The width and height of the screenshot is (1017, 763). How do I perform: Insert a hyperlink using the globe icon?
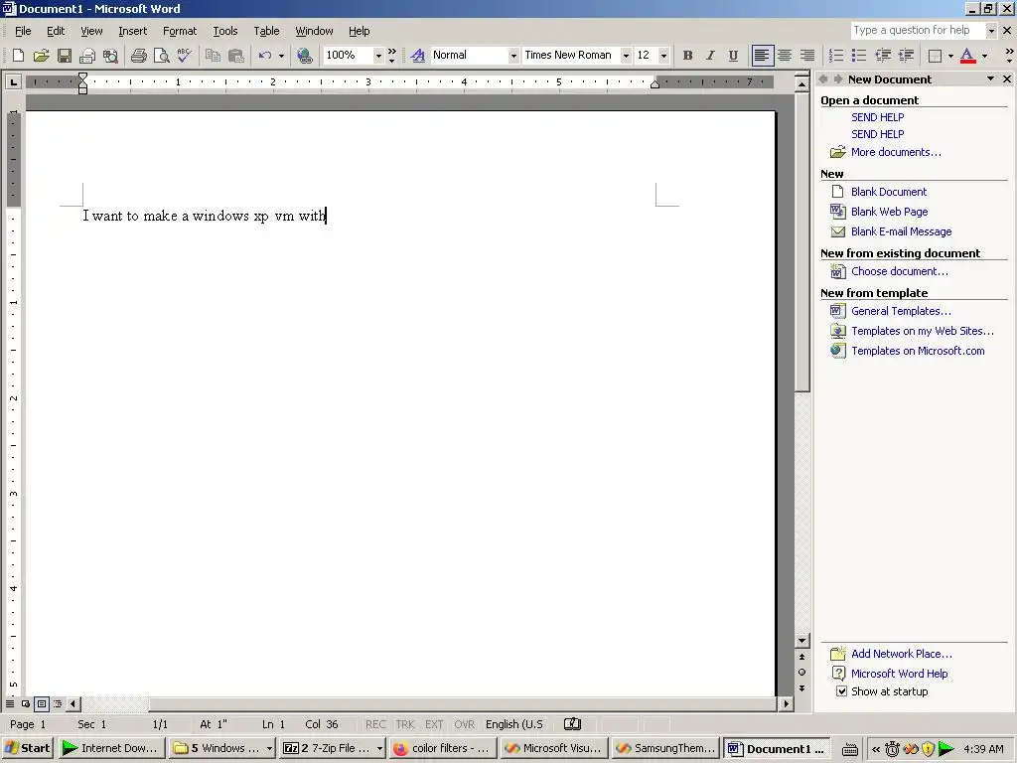pyautogui.click(x=304, y=56)
